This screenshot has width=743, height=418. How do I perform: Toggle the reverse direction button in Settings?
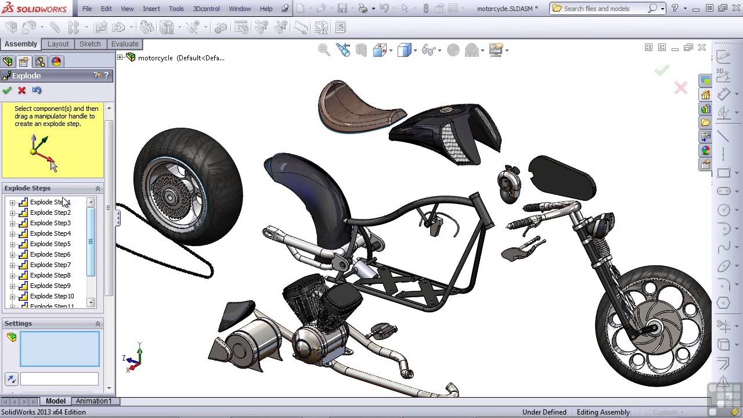pos(12,379)
